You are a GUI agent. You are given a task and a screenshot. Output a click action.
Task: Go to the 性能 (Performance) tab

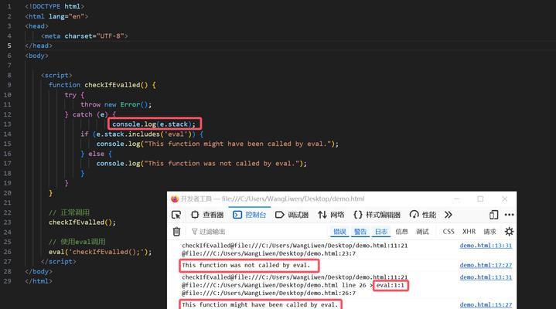coord(423,215)
